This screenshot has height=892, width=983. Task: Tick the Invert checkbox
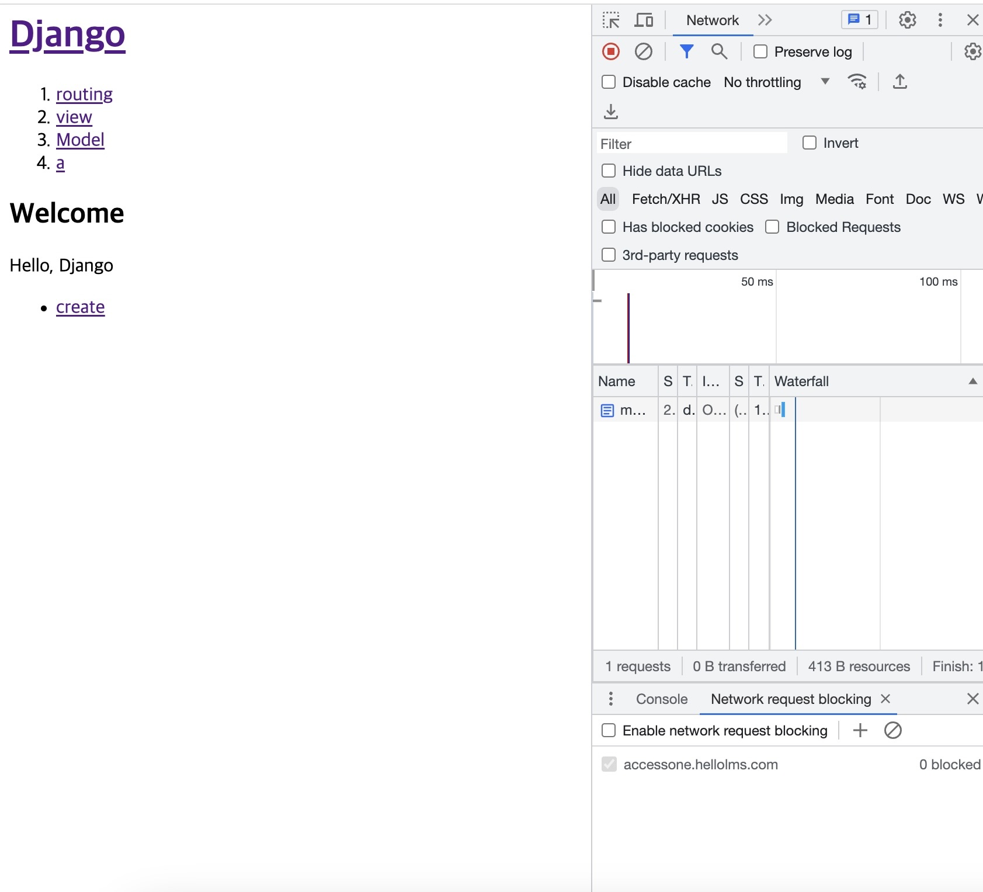pos(810,143)
